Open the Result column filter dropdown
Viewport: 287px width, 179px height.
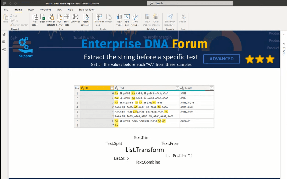(211, 88)
